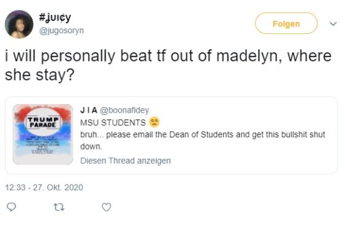Image resolution: width=345 pixels, height=226 pixels.
Task: Click Diesen Thread anzeigen link
Action: [126, 161]
